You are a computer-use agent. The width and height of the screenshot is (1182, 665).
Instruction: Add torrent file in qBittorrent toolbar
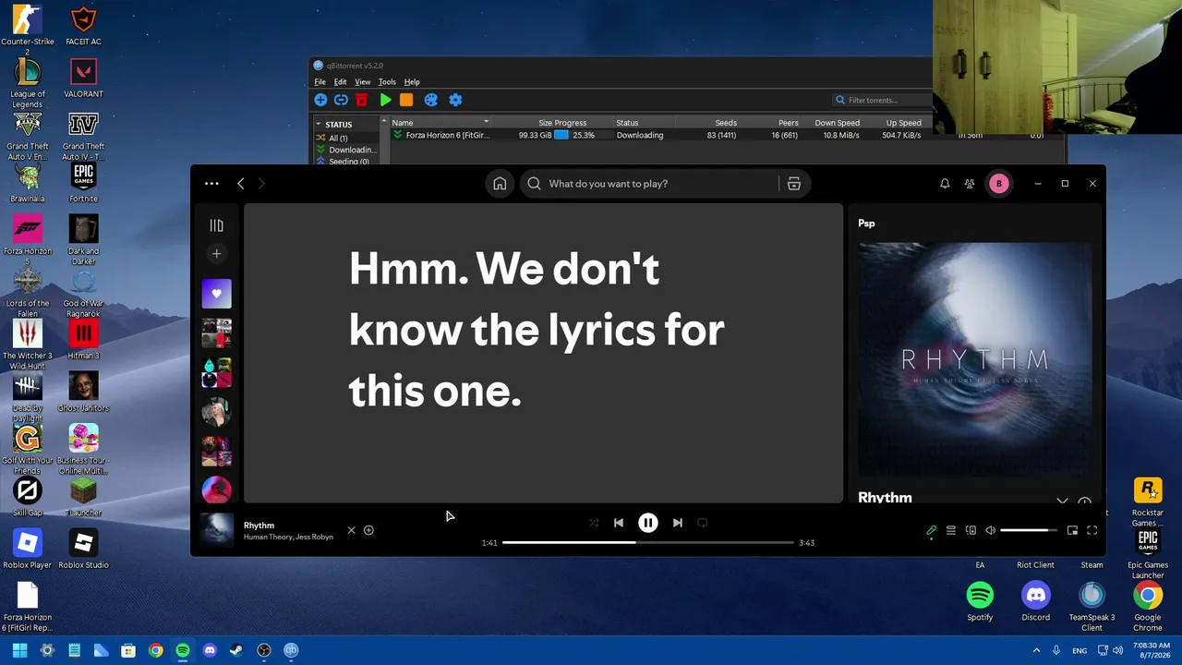coord(320,100)
